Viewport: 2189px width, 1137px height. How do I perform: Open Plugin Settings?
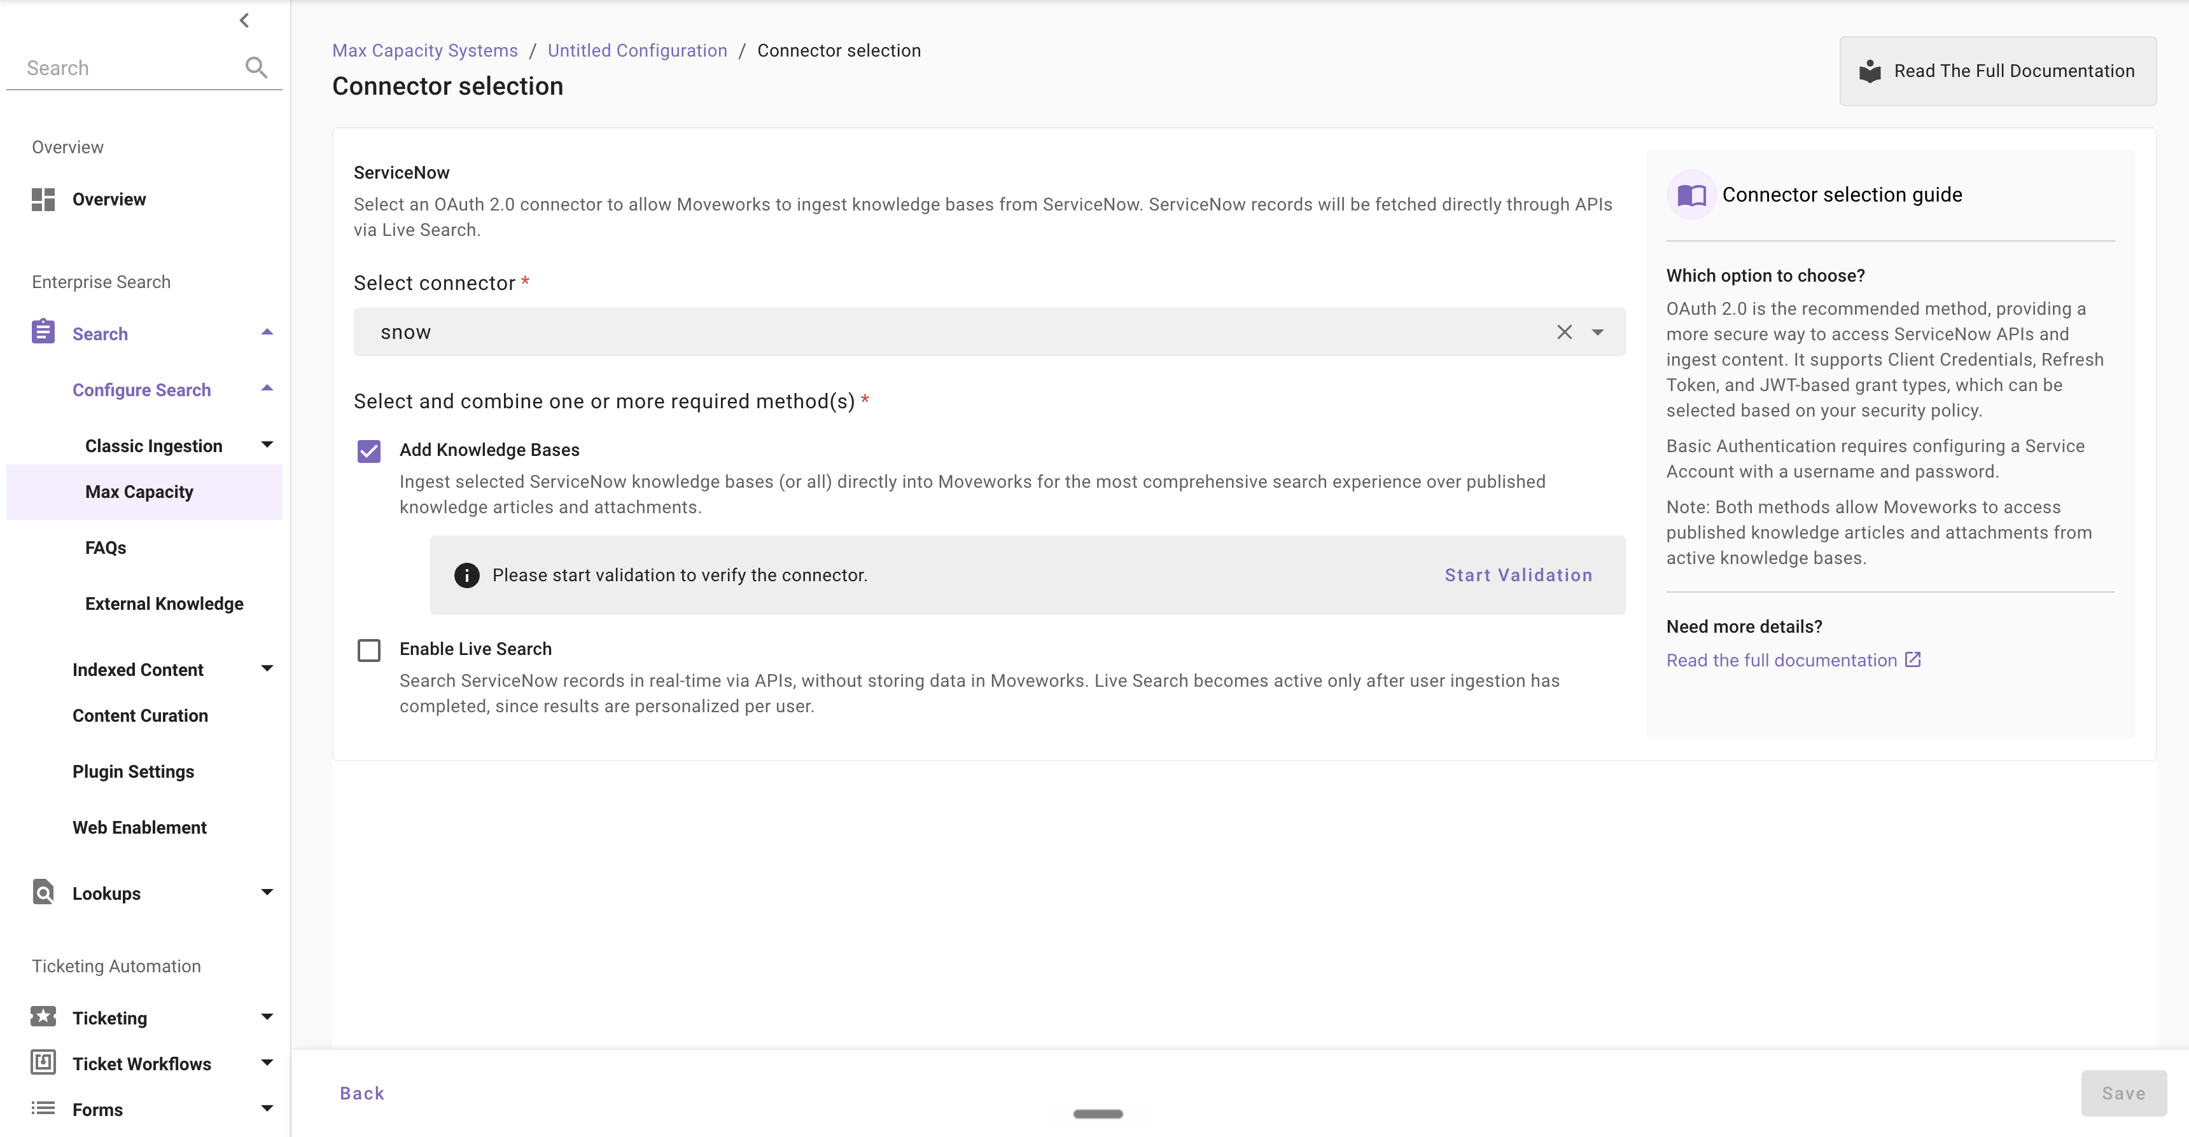(134, 772)
